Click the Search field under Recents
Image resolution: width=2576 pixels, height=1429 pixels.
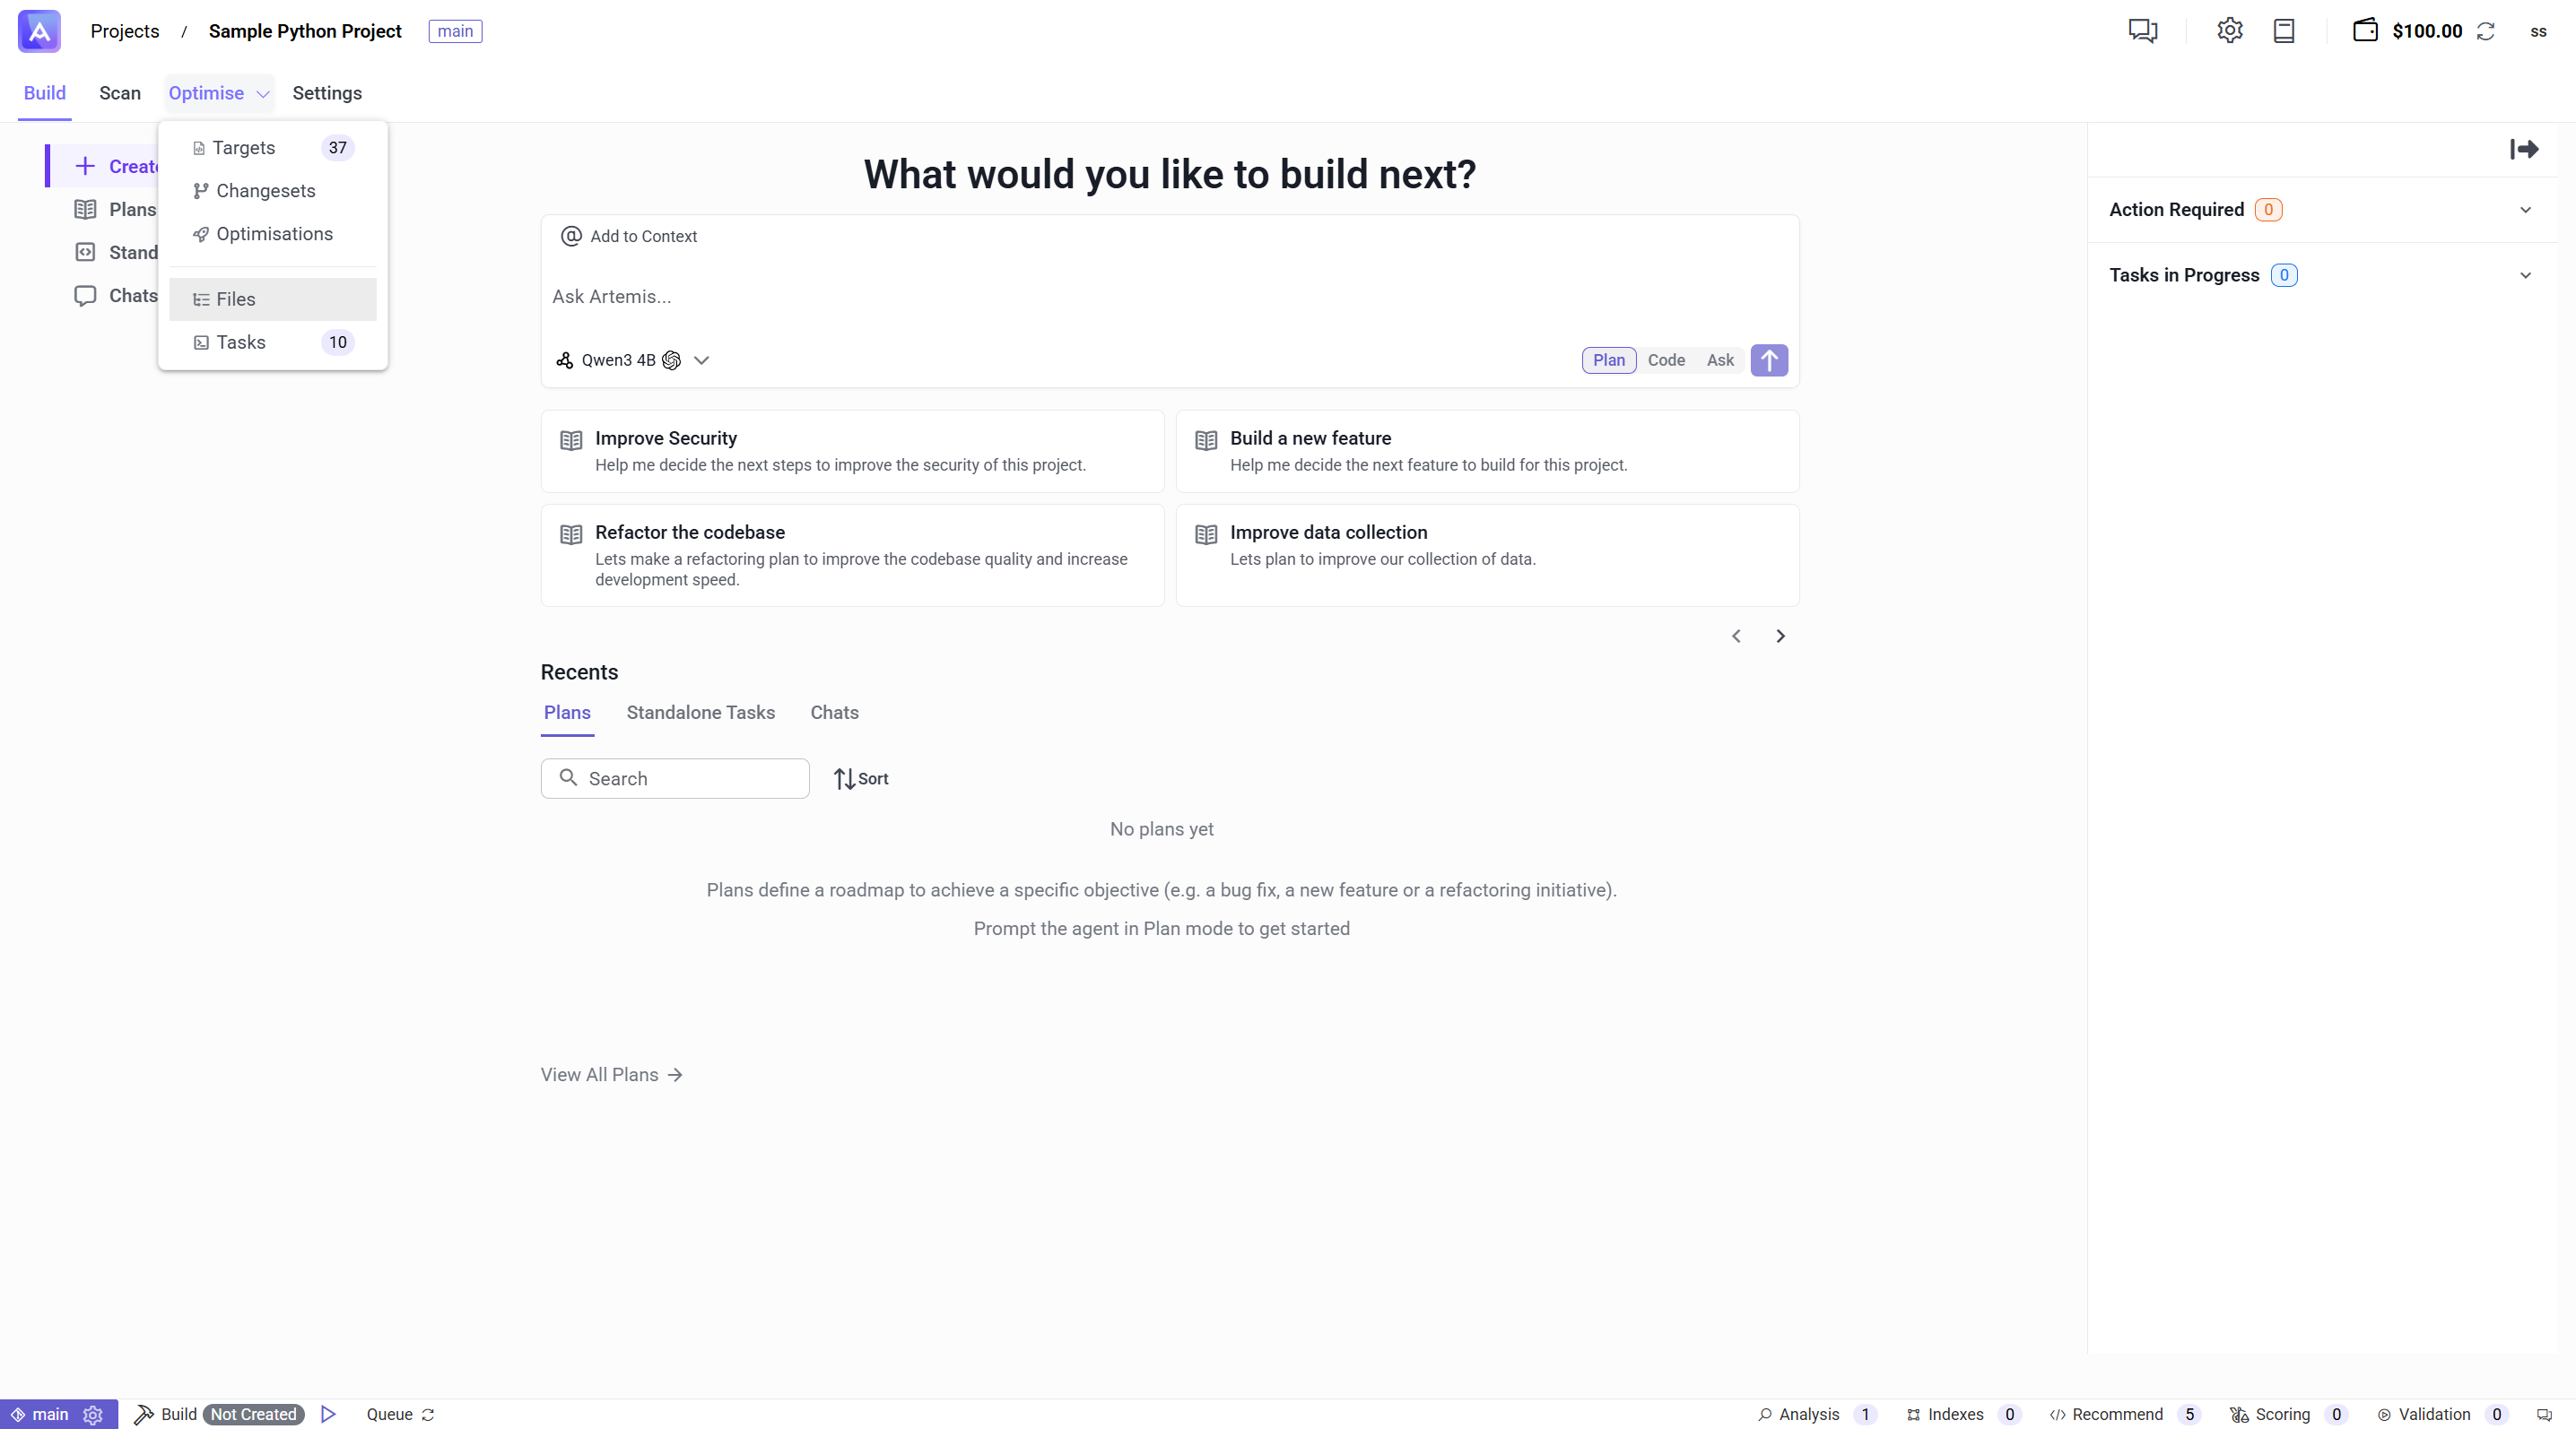(675, 778)
